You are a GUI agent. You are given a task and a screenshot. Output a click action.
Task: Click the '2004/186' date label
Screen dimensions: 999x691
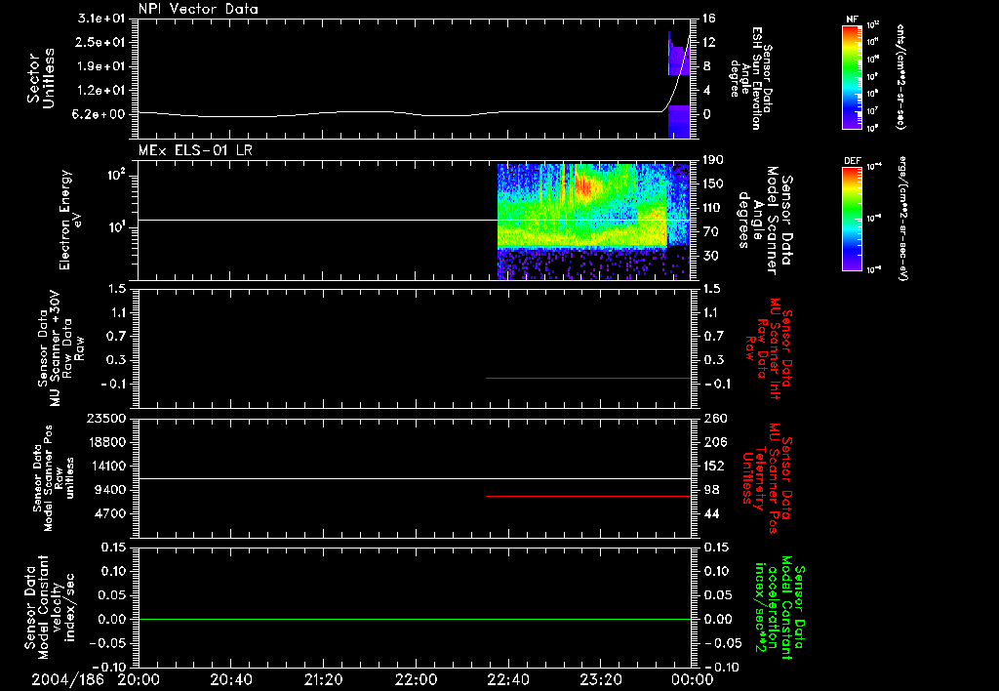(67, 679)
